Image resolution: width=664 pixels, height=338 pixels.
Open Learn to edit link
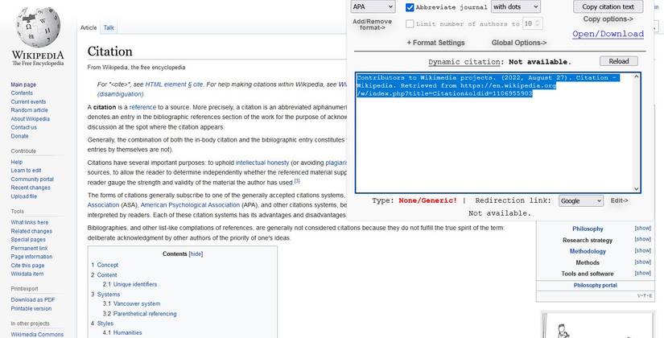[x=26, y=171]
